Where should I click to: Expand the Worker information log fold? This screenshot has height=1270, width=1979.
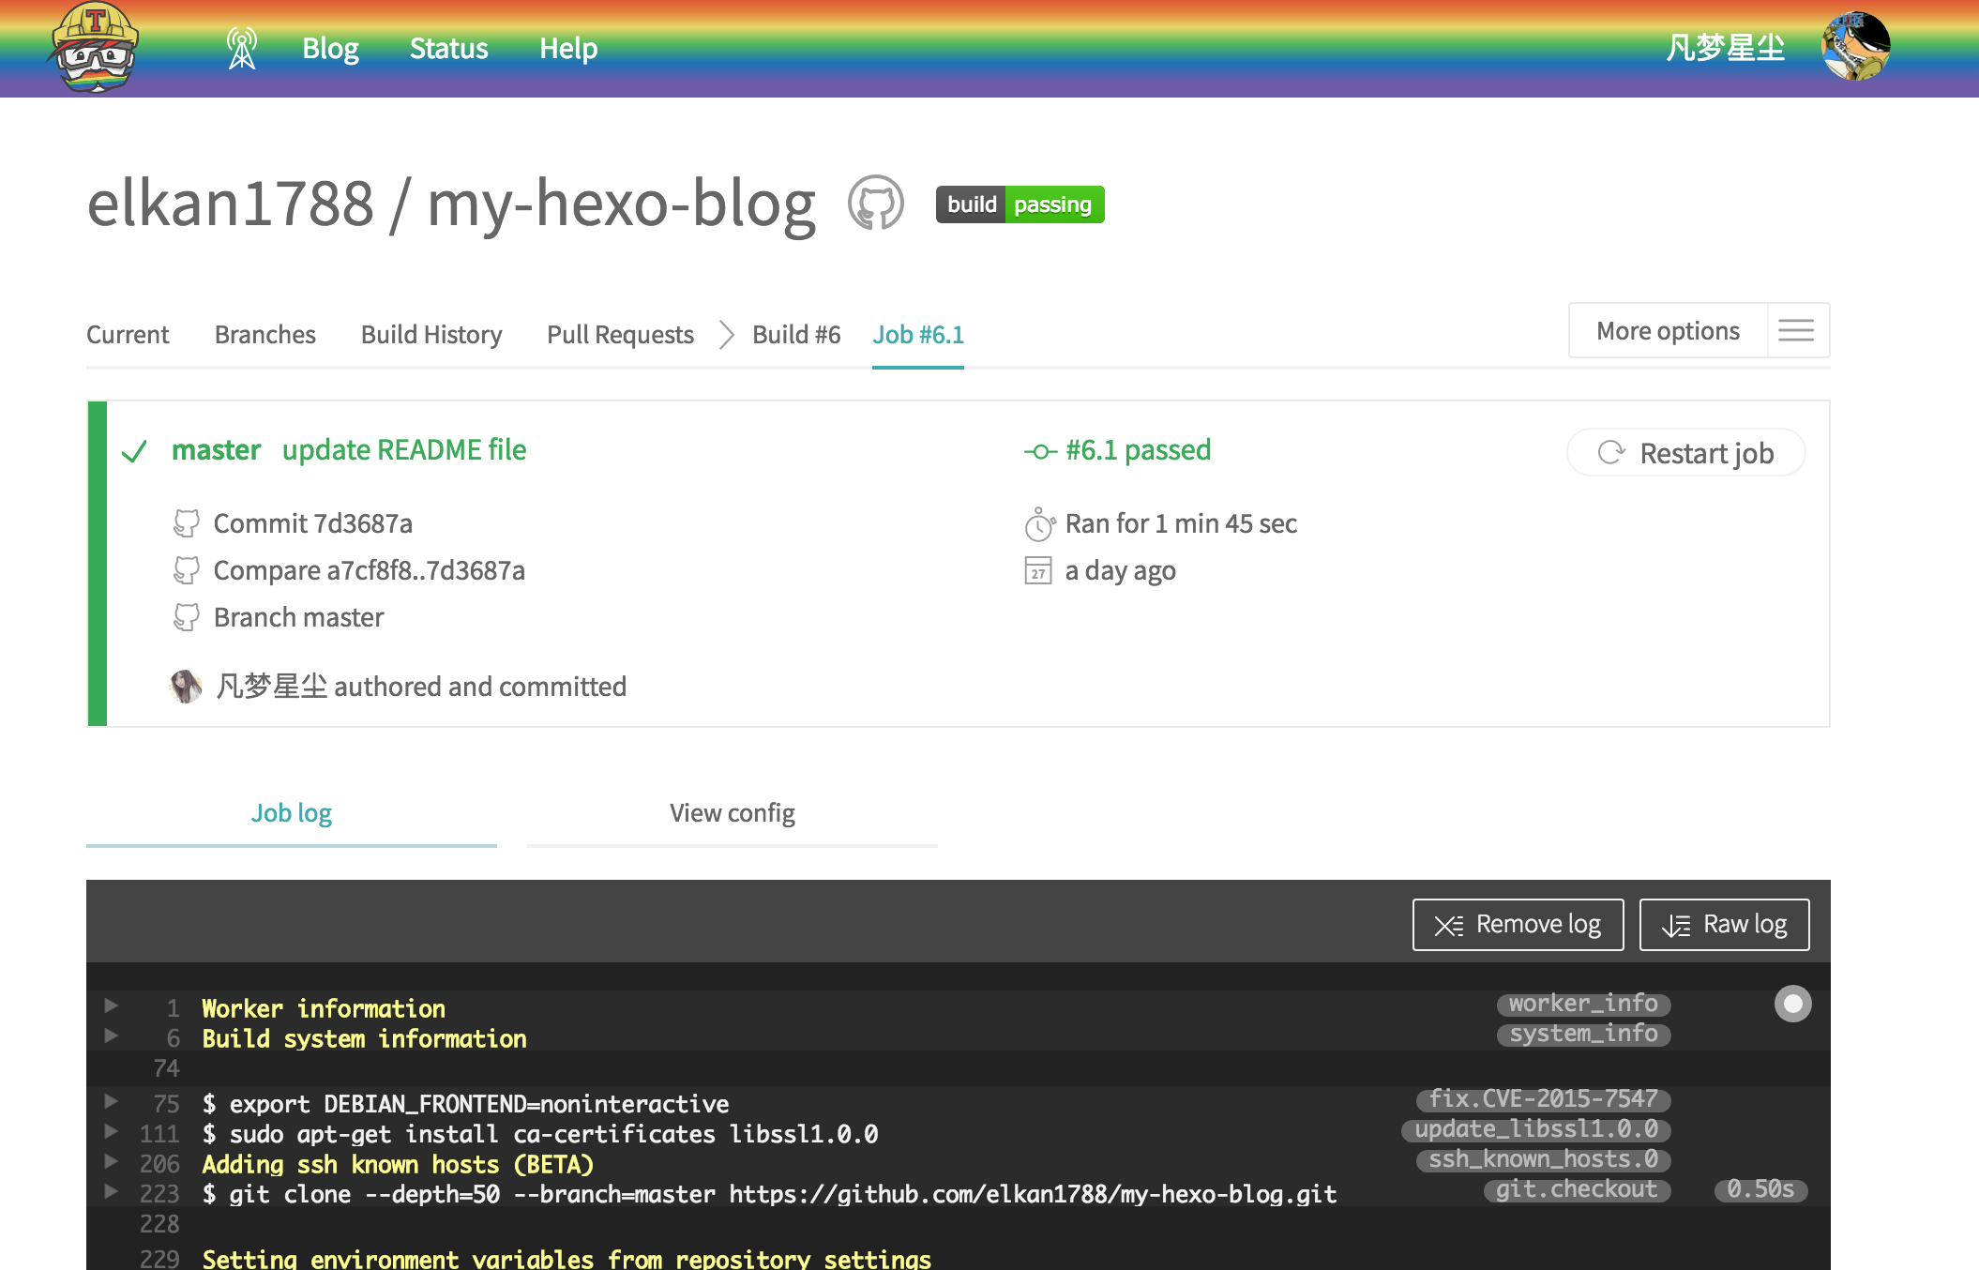click(x=111, y=1006)
